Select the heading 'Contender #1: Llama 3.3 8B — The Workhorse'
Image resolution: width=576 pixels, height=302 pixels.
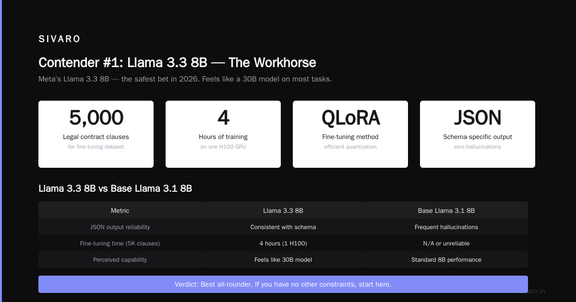tap(177, 63)
